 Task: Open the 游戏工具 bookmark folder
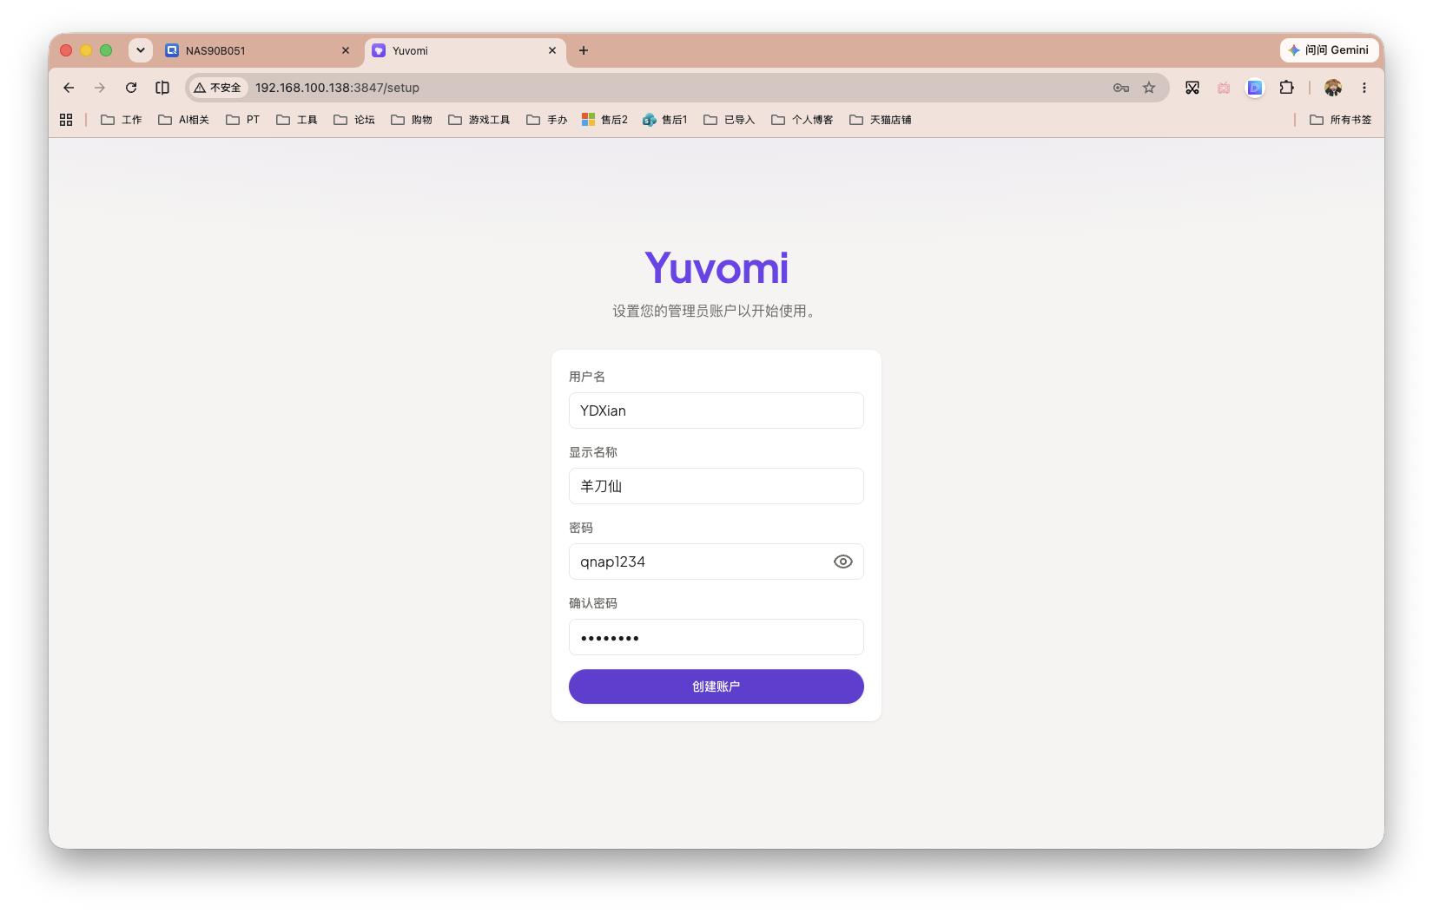pyautogui.click(x=479, y=120)
